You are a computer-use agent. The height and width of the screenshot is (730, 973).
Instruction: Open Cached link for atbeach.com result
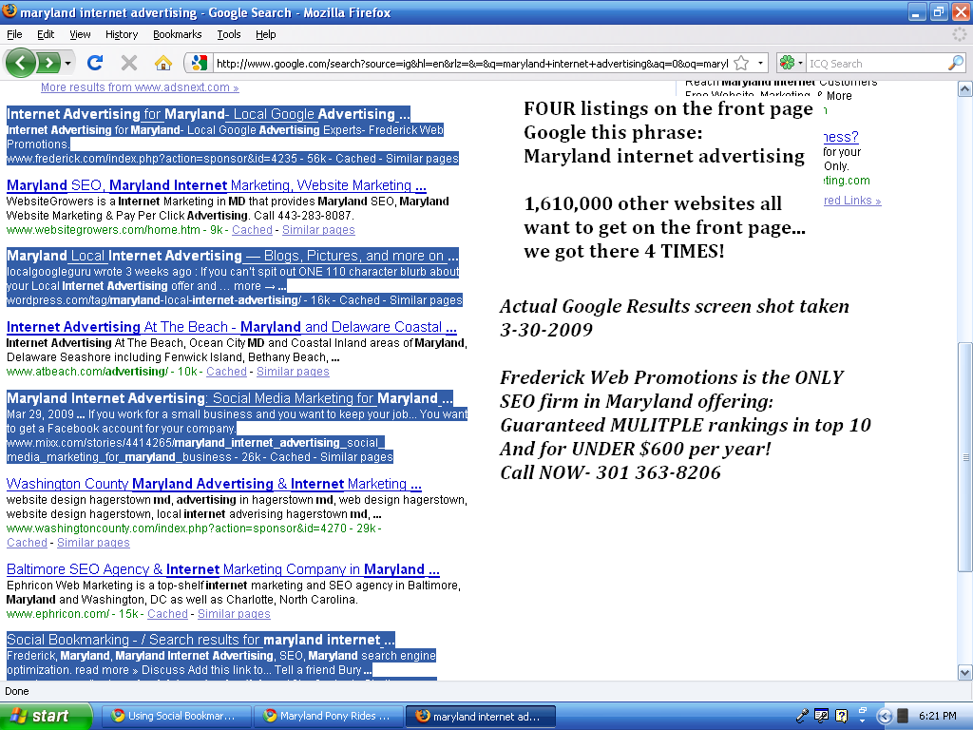tap(226, 372)
